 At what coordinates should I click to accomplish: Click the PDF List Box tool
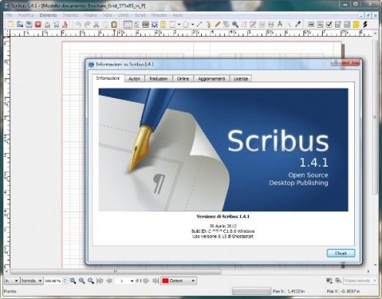point(347,25)
